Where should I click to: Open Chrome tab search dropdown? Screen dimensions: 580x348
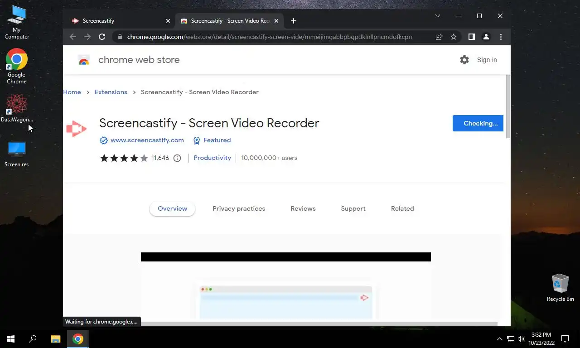click(x=437, y=16)
